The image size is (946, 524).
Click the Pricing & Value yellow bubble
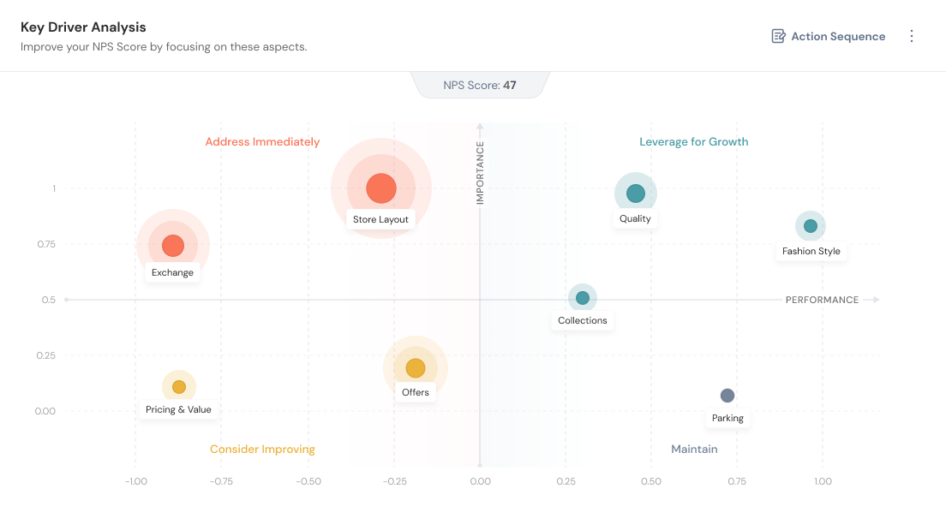pos(179,387)
